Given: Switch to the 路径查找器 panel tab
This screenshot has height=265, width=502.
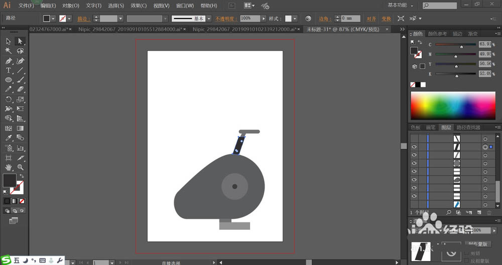Looking at the screenshot, I should pyautogui.click(x=468, y=127).
